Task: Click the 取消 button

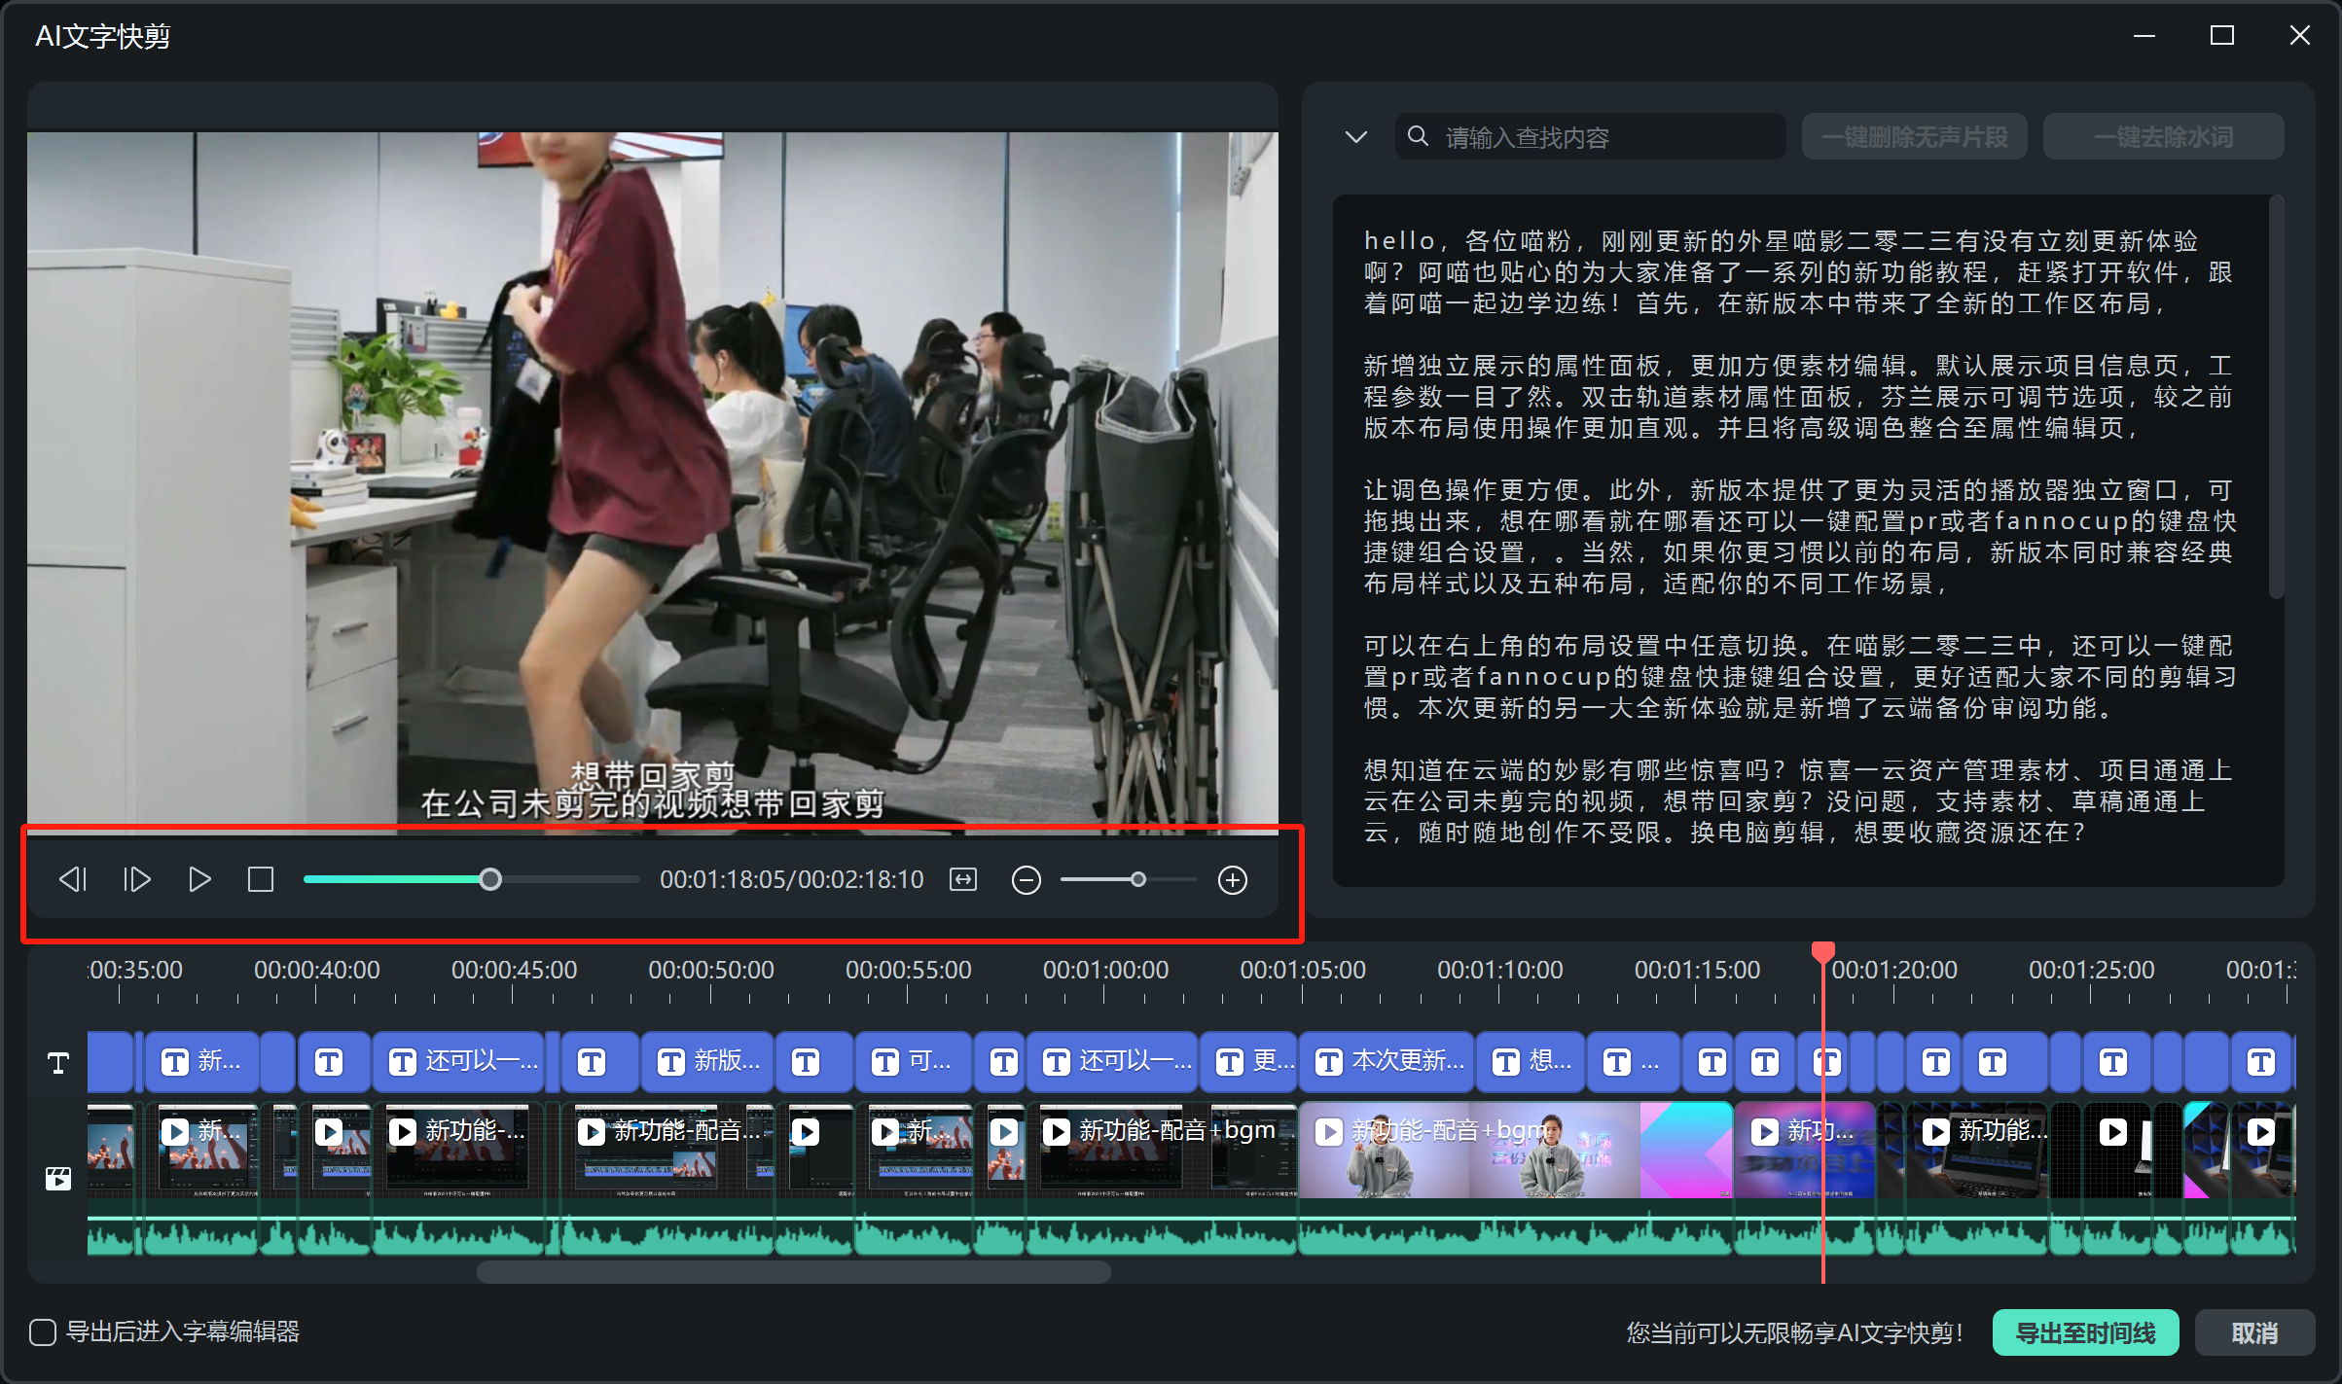Action: 2253,1332
